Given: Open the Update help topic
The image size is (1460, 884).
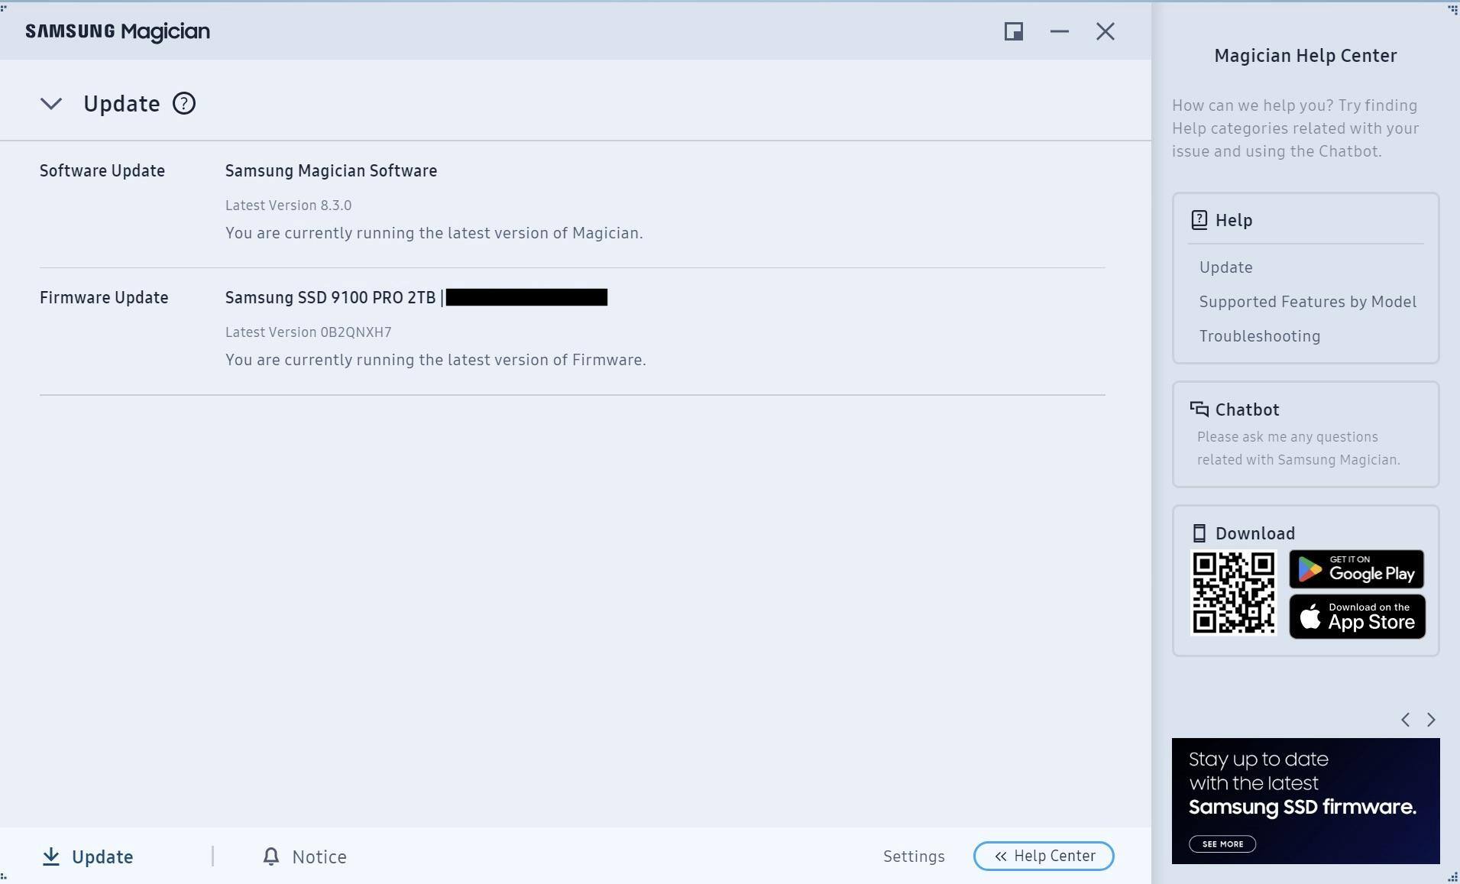Looking at the screenshot, I should click(x=1225, y=267).
